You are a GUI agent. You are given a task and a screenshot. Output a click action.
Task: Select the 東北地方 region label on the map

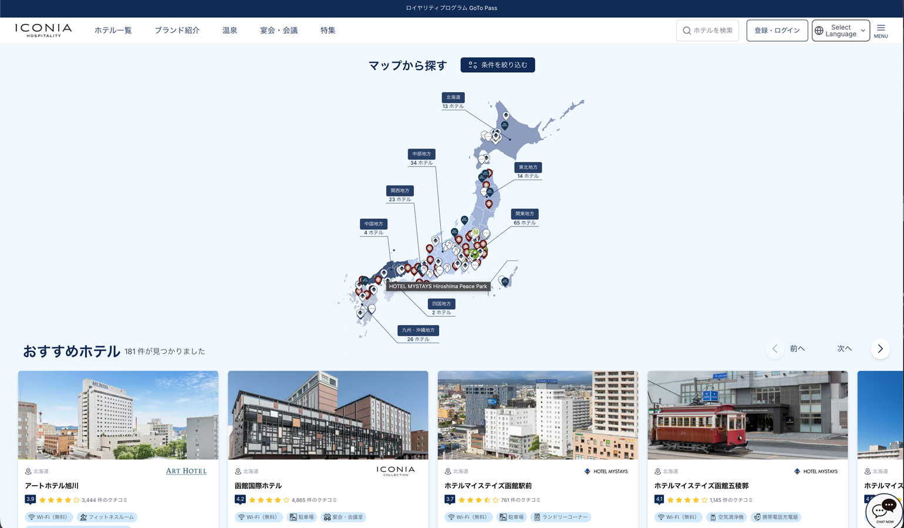click(x=528, y=167)
